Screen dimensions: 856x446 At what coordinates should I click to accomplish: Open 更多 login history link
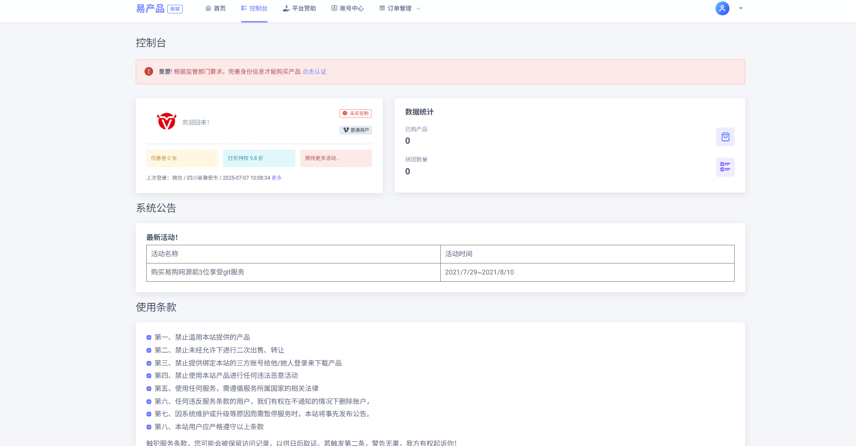pyautogui.click(x=277, y=178)
